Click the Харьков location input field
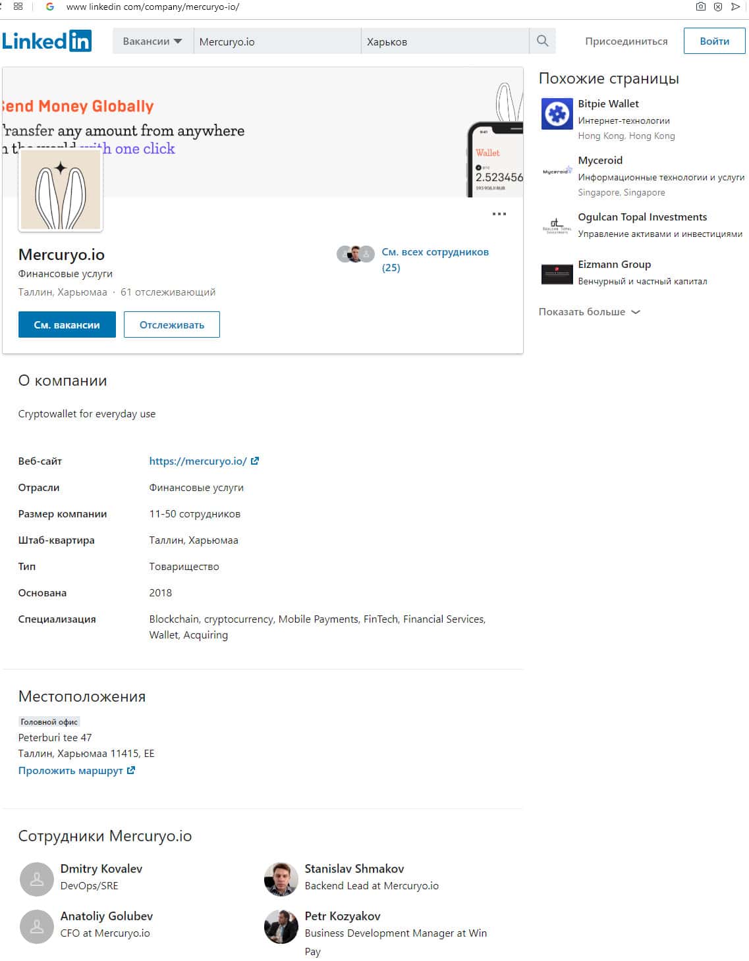 coord(445,41)
